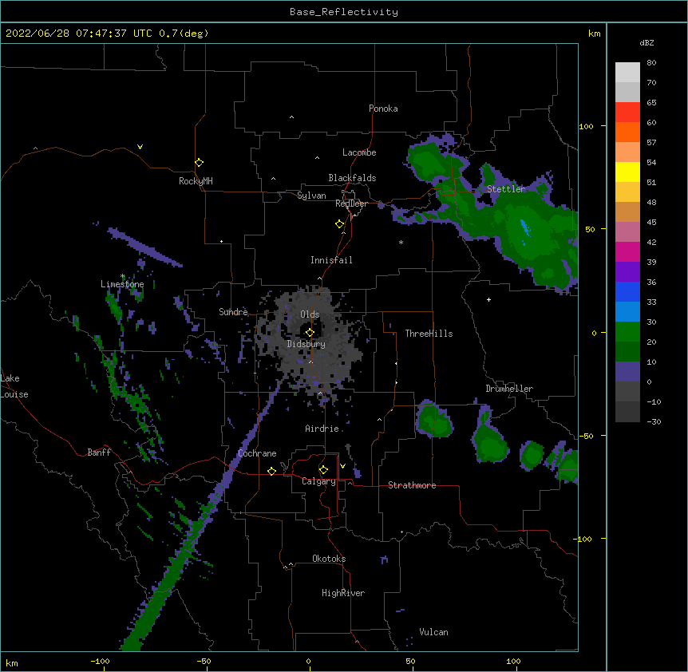Click the Blackfalds city label

click(352, 178)
